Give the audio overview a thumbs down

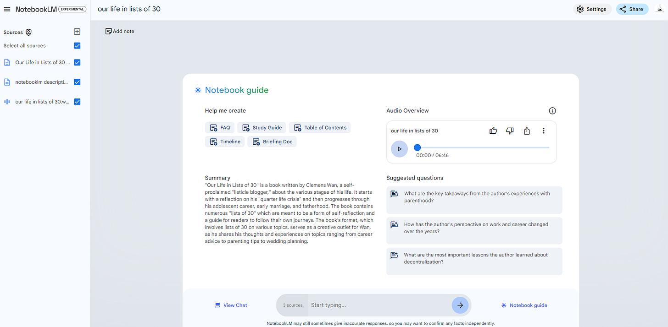point(510,131)
